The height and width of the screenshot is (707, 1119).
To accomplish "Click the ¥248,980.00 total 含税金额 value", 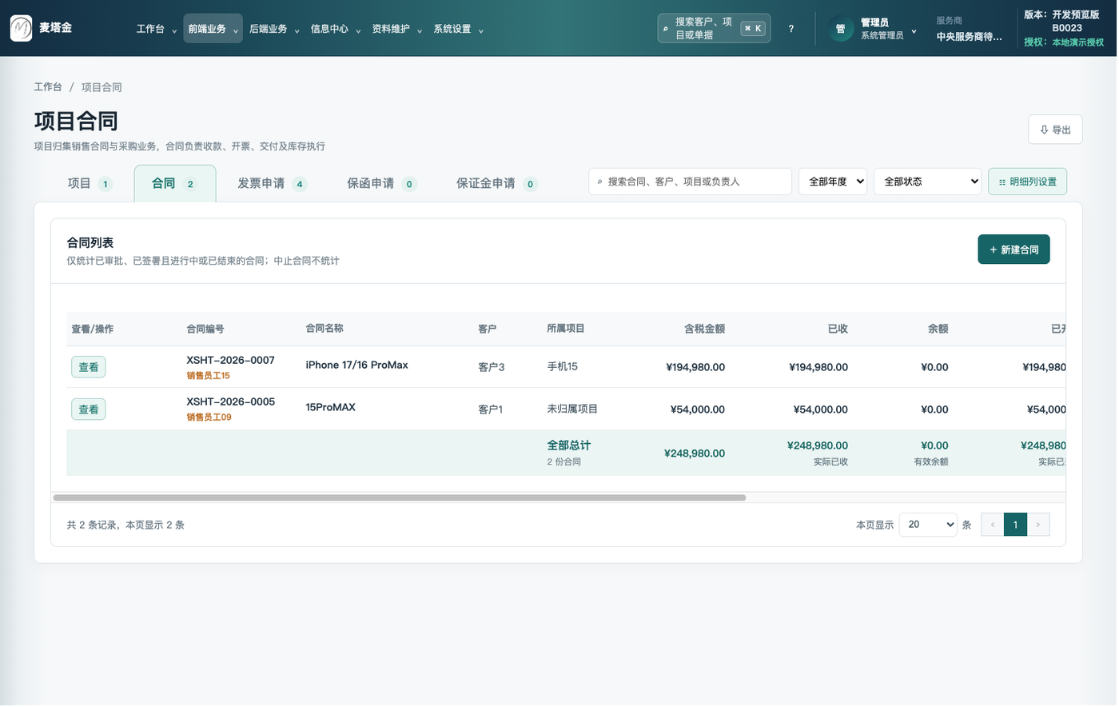I will (696, 454).
